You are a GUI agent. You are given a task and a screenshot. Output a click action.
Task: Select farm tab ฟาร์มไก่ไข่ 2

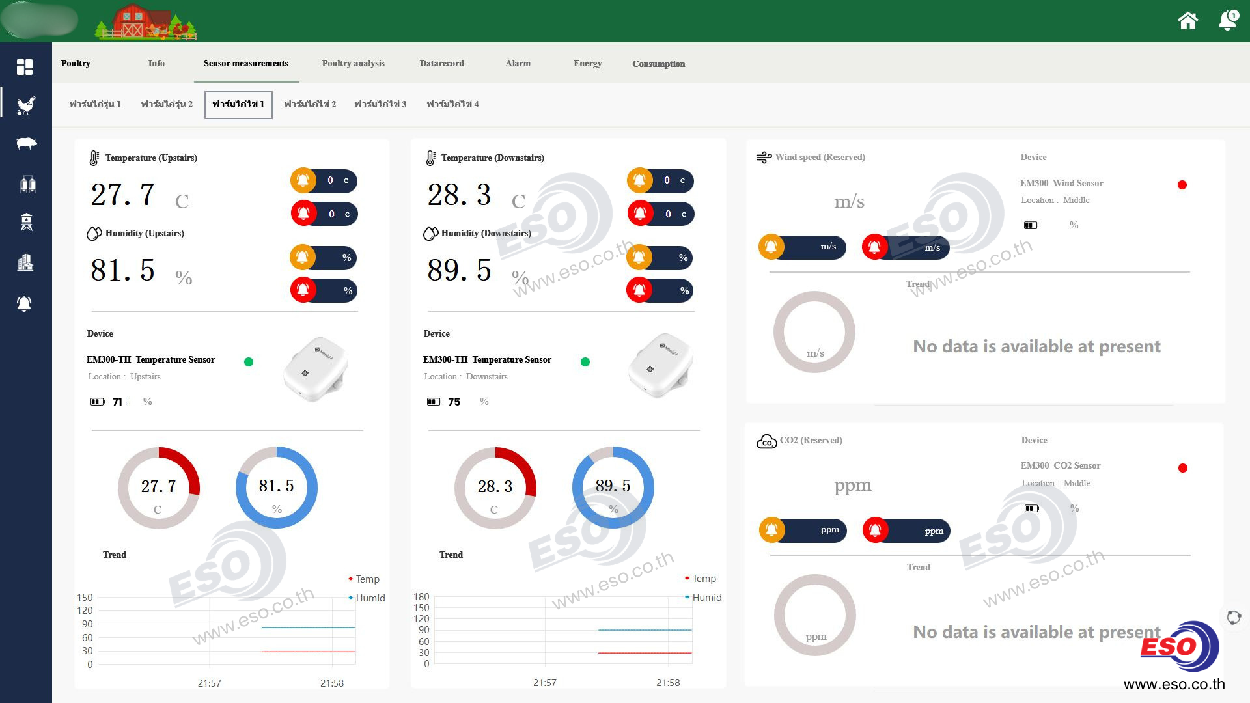[310, 104]
